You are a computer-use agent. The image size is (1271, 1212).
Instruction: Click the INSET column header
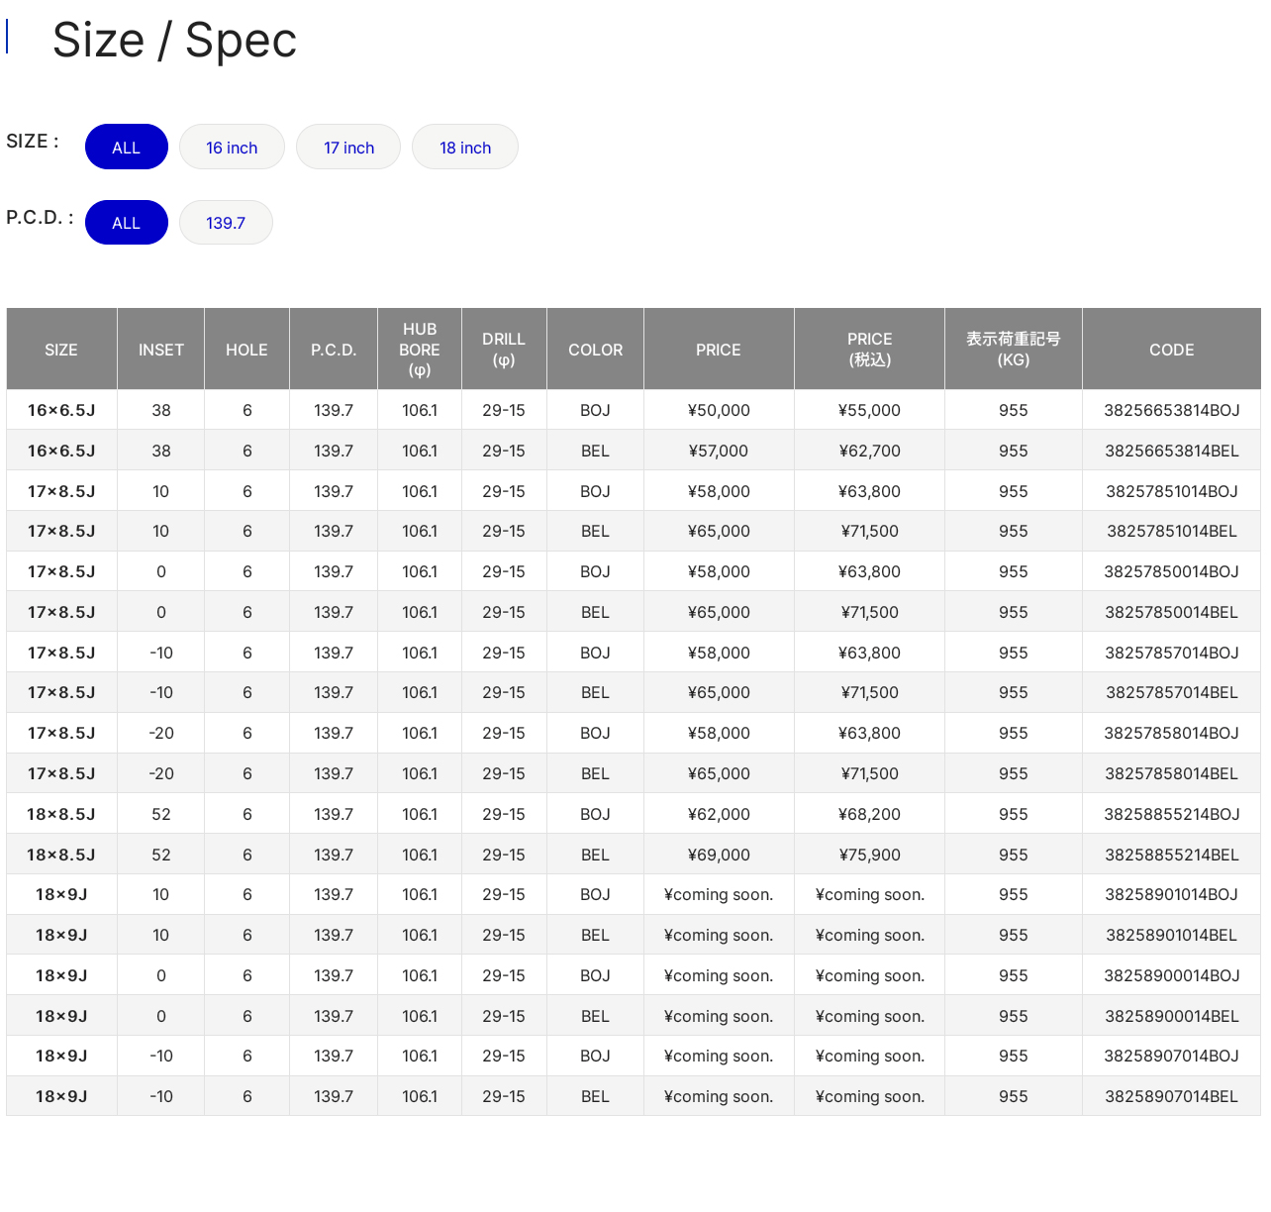[x=161, y=350]
